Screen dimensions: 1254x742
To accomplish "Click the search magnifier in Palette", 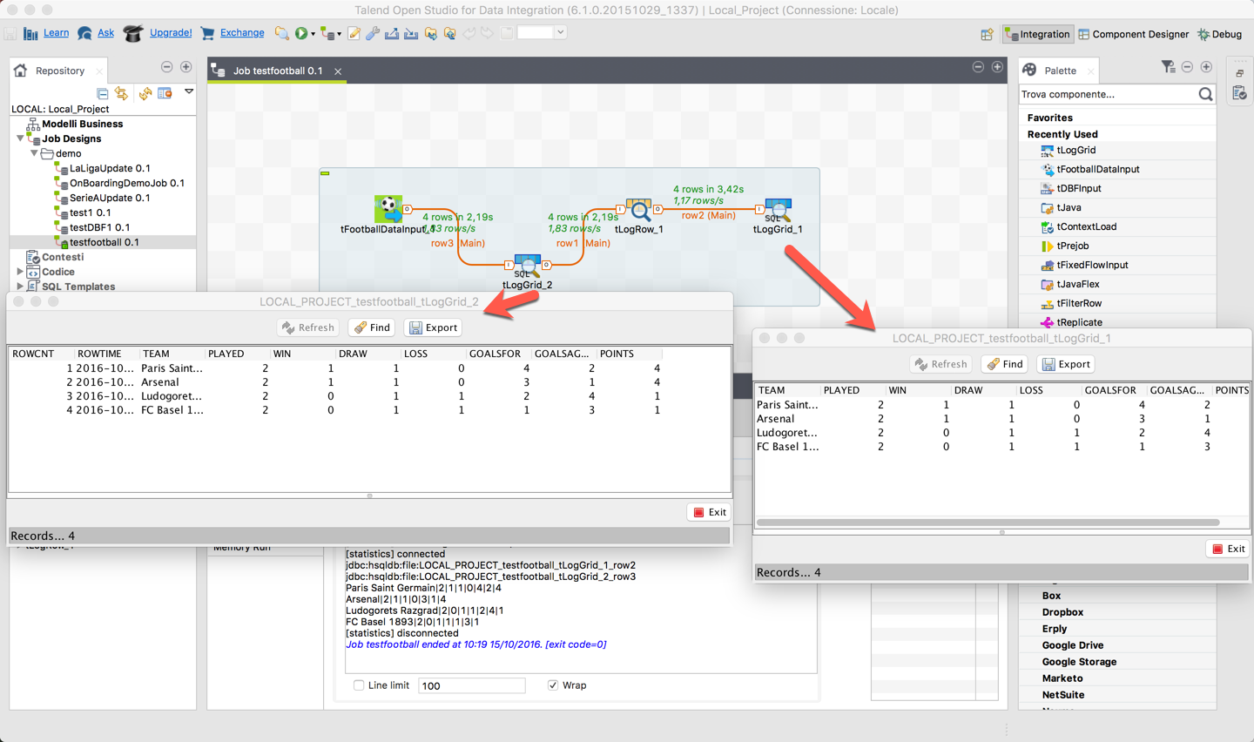I will [x=1205, y=94].
